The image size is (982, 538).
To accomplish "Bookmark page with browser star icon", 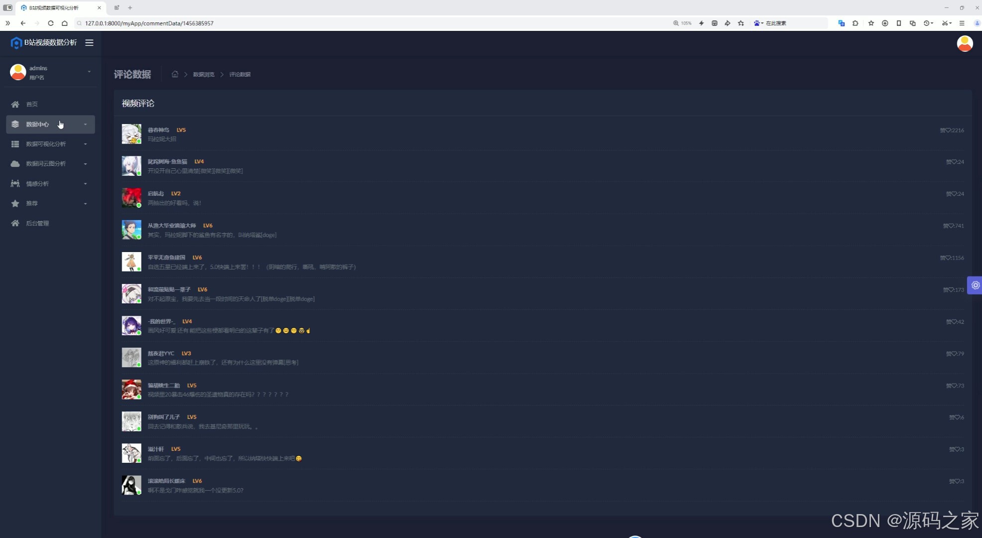I will pyautogui.click(x=741, y=23).
